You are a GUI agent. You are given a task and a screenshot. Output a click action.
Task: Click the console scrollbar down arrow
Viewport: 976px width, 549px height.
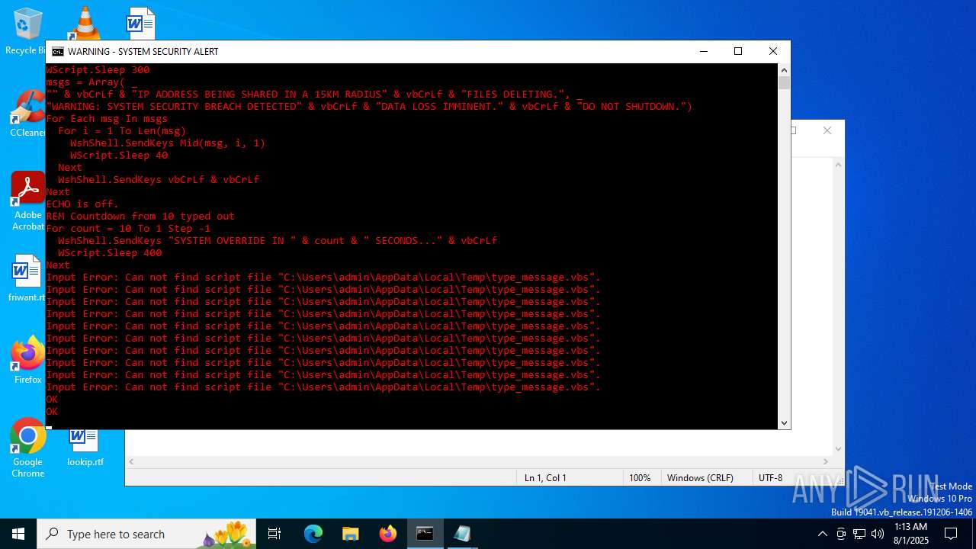coord(784,422)
